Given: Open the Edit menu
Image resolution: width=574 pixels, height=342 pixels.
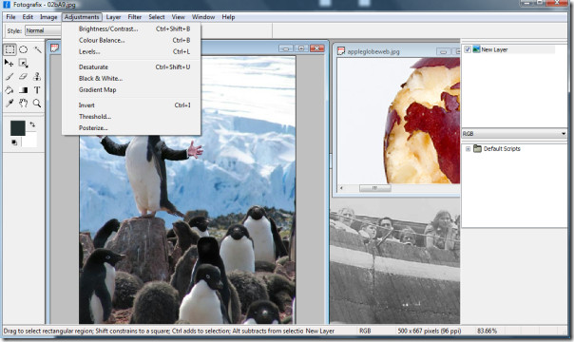Looking at the screenshot, I should tap(28, 17).
